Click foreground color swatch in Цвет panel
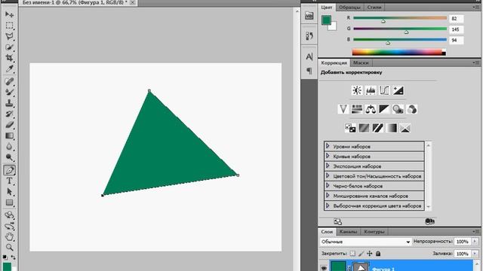Viewport: 483px width, 271px height. pos(326,20)
